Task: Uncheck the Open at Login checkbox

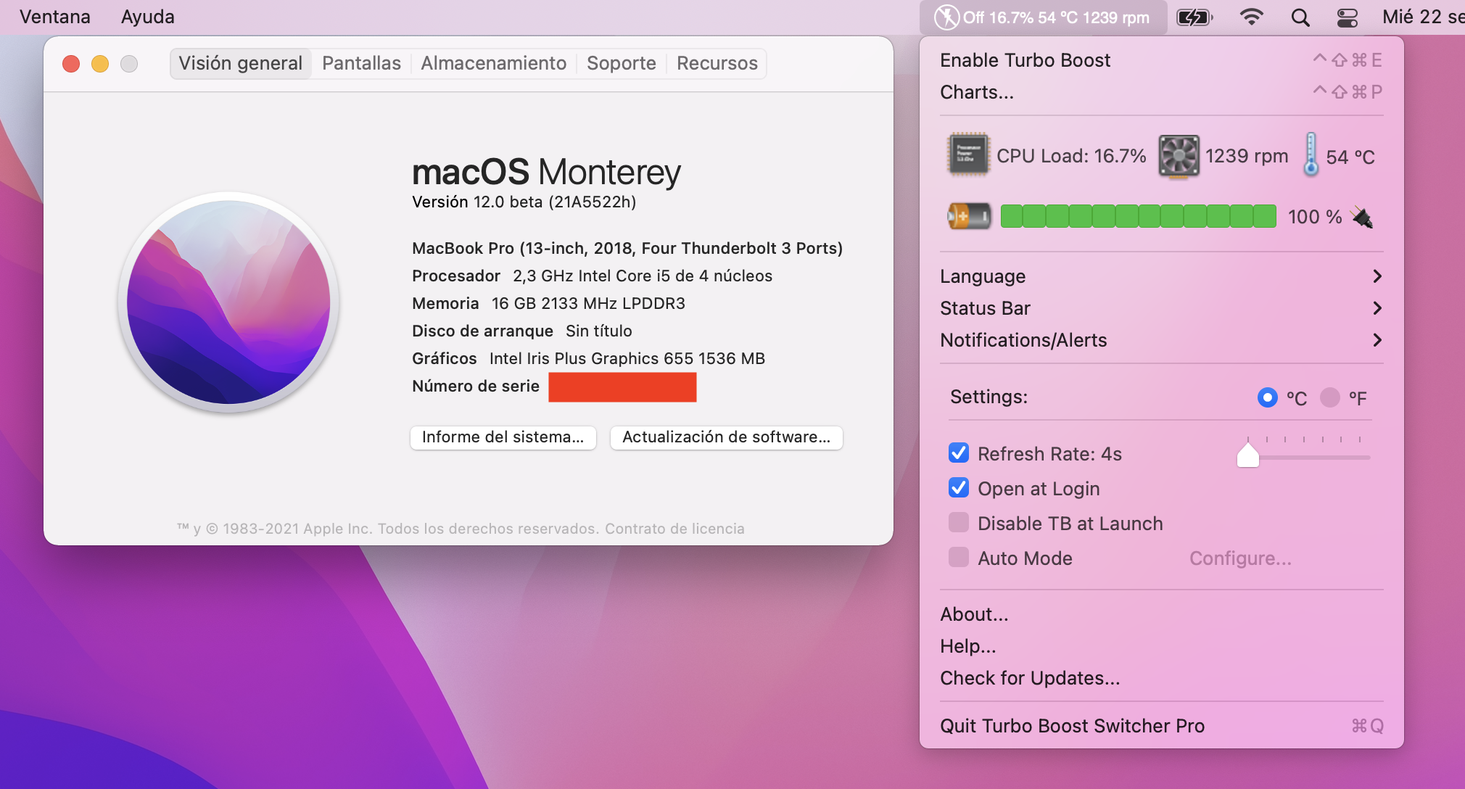Action: (959, 488)
